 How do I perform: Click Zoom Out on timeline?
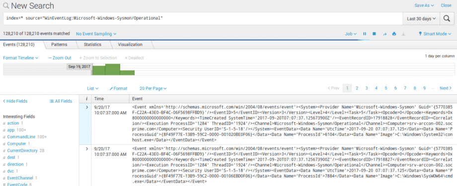pos(60,58)
